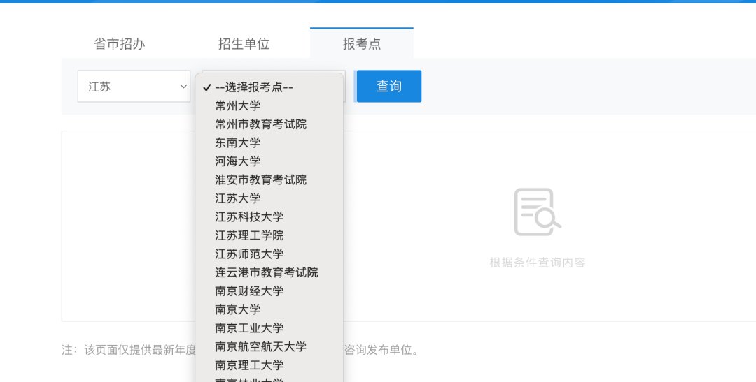The image size is (756, 382).
Task: Pick 东南大学 in the dropdown list
Action: click(x=269, y=142)
